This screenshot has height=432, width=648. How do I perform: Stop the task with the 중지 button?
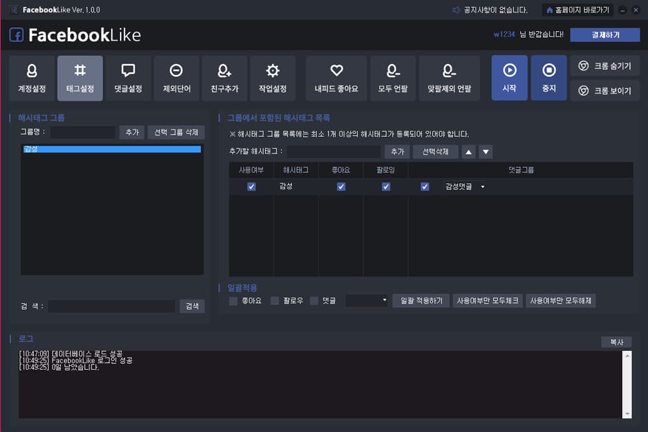coord(549,78)
